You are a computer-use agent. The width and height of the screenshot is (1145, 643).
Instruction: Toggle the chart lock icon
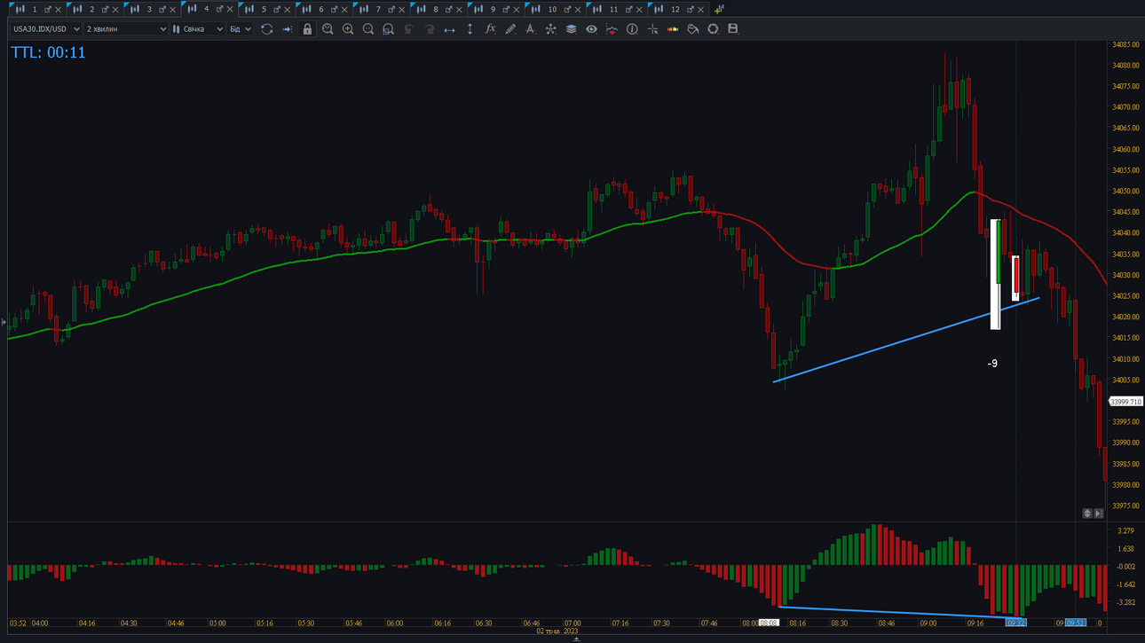(307, 29)
